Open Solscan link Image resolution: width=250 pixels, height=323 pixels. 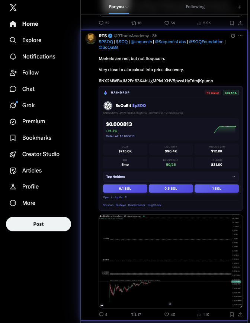coord(108,205)
